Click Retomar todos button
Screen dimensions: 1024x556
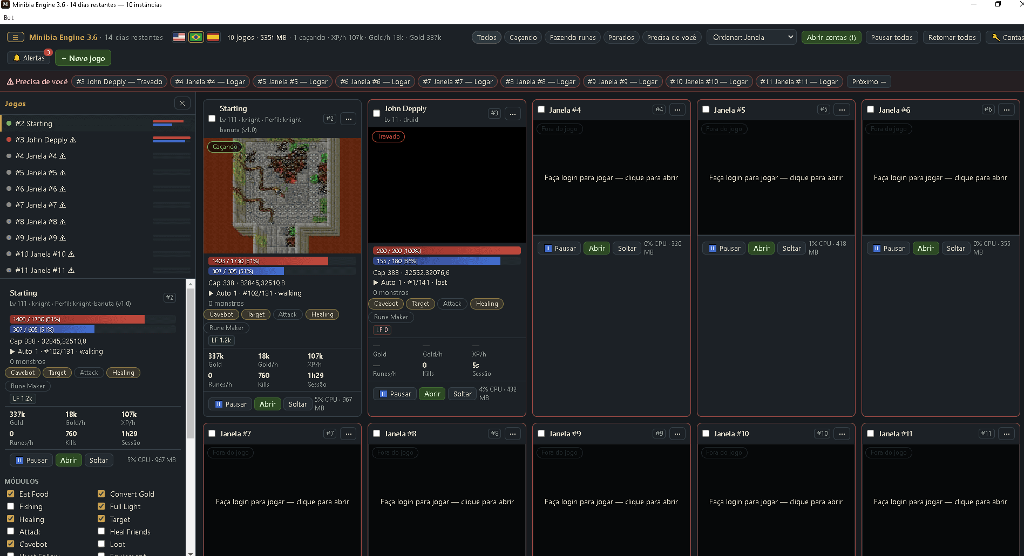click(952, 37)
